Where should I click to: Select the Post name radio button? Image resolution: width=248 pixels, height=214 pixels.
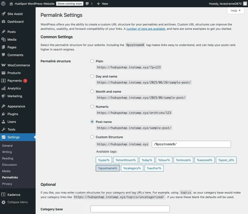click(92, 122)
